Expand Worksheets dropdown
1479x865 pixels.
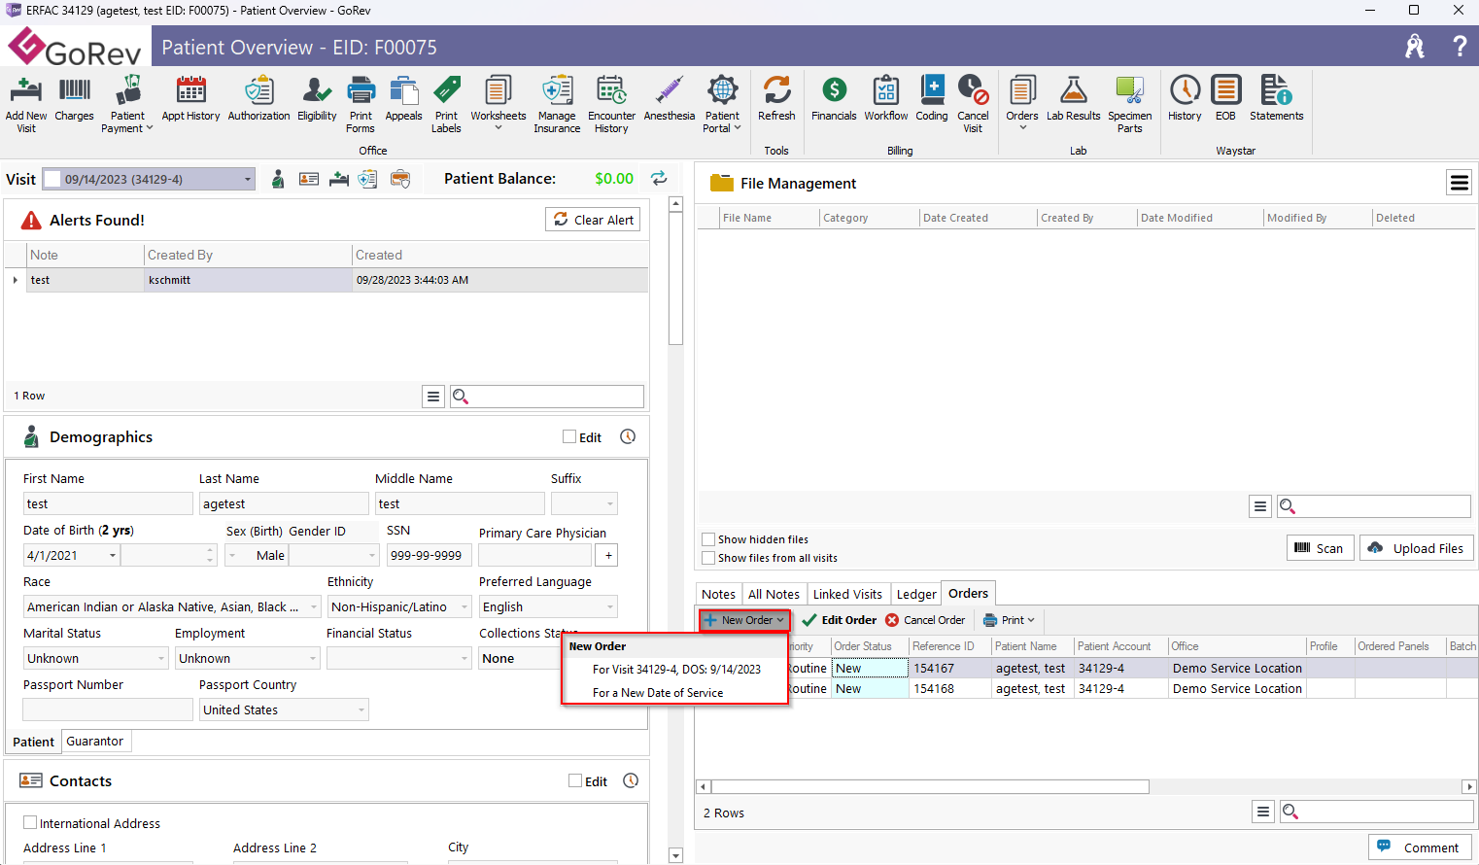pyautogui.click(x=499, y=127)
